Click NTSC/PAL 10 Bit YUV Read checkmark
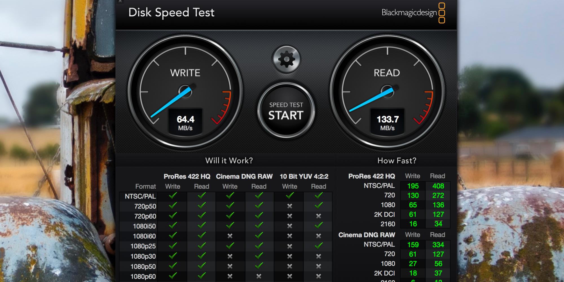This screenshot has width=564, height=282. (319, 195)
